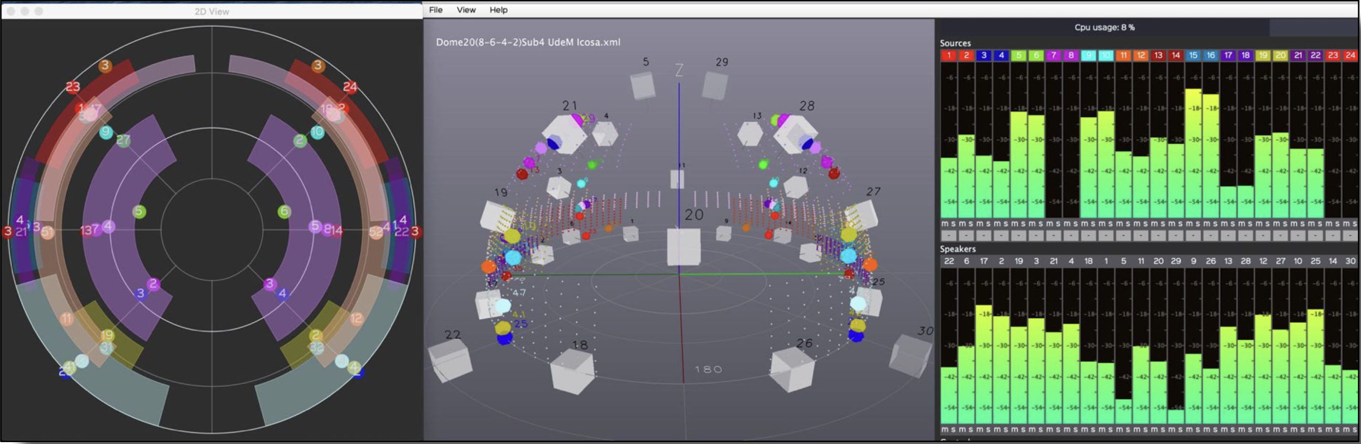This screenshot has height=444, width=1361.
Task: Click speaker 14 ID label
Action: click(x=1332, y=261)
